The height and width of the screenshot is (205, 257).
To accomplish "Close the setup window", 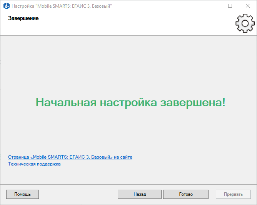I will tap(248, 6).
